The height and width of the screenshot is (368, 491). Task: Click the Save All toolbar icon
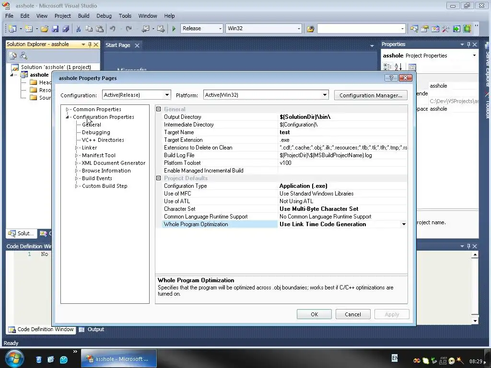point(65,28)
